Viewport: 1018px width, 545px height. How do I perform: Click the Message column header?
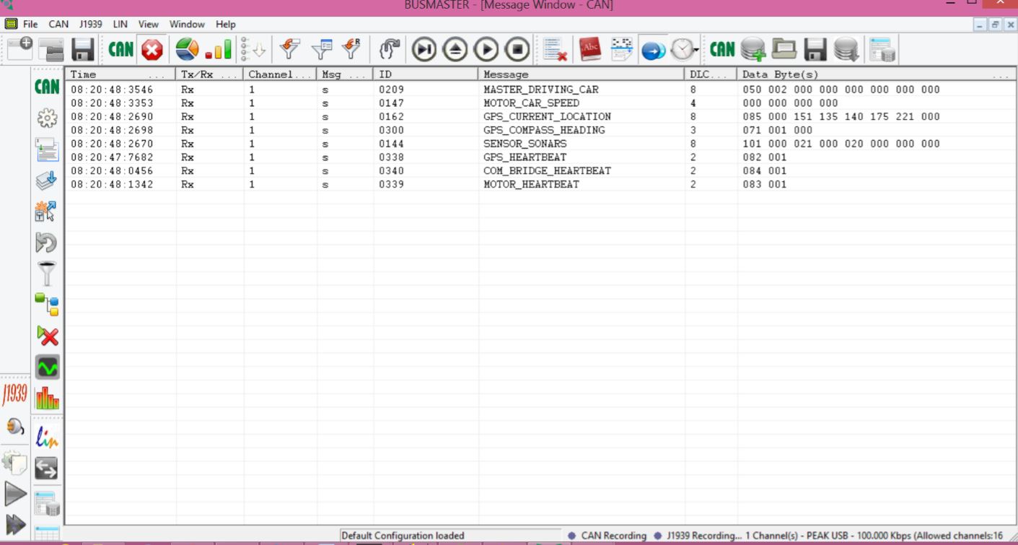tap(581, 74)
